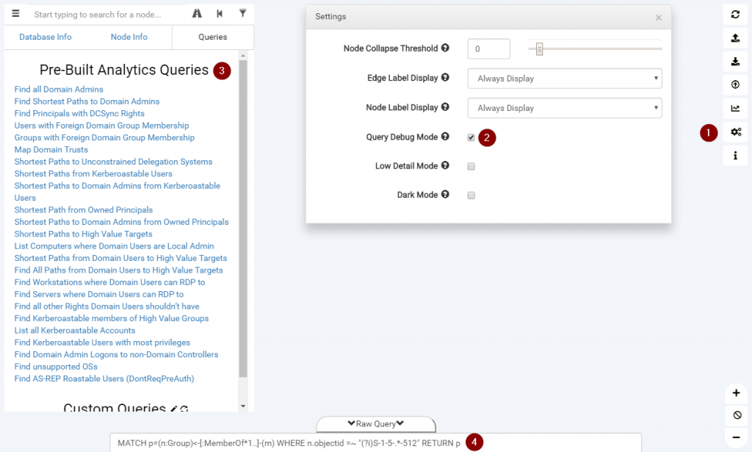752x452 pixels.
Task: Run Shortest Paths to Unconstrained Delegation Systems
Action: (x=113, y=162)
